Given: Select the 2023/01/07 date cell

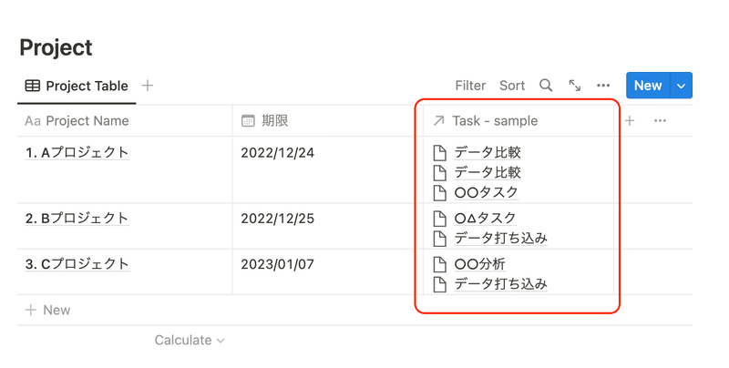Looking at the screenshot, I should [x=327, y=271].
